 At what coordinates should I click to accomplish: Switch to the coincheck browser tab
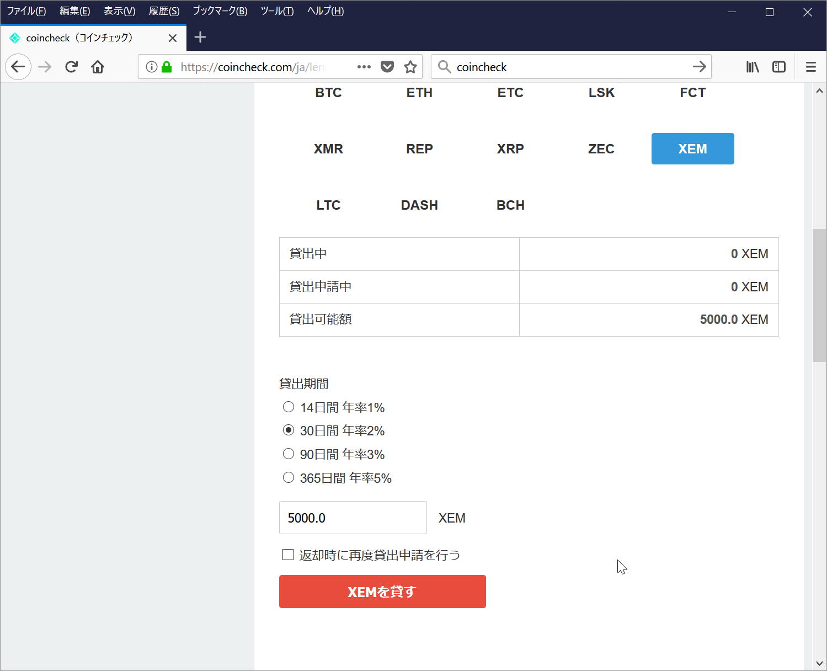[x=93, y=38]
